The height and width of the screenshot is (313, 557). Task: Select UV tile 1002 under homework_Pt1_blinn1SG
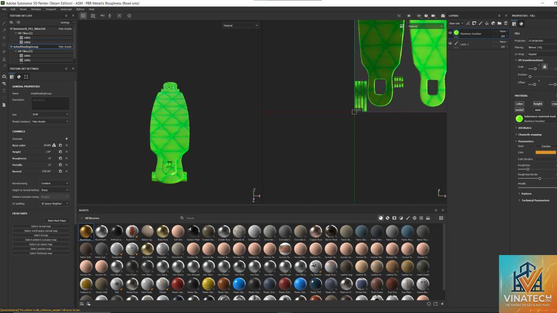(27, 42)
